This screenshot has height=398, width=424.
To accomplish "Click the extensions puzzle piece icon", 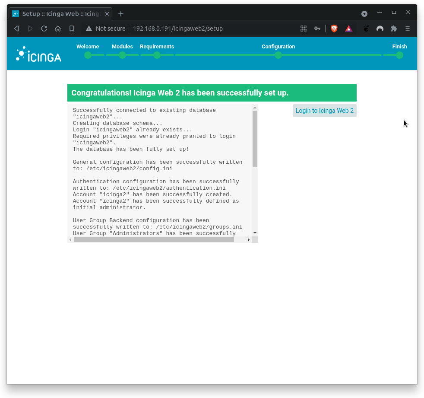I will click(x=393, y=29).
